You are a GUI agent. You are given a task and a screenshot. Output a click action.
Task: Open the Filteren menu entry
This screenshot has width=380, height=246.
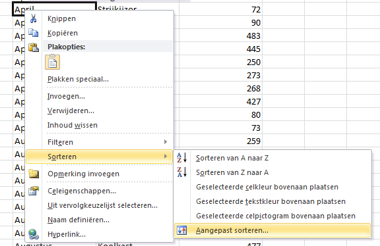pyautogui.click(x=100, y=142)
